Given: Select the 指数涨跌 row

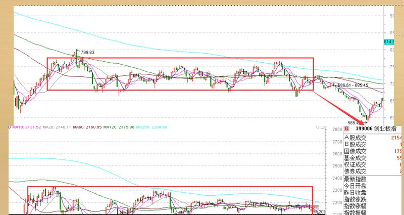Looking at the screenshot, I should (x=373, y=199).
